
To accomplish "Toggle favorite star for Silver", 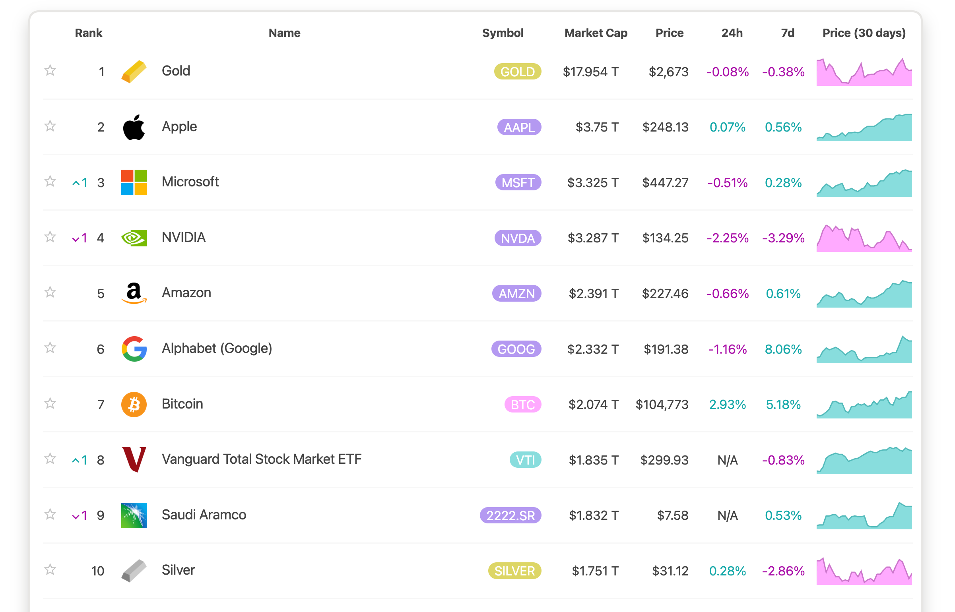I will 50,570.
